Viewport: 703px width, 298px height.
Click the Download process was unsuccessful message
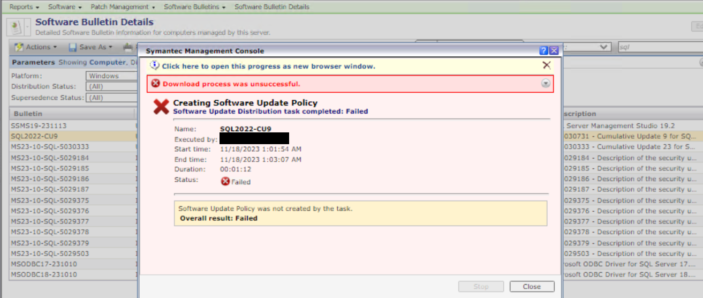[231, 84]
